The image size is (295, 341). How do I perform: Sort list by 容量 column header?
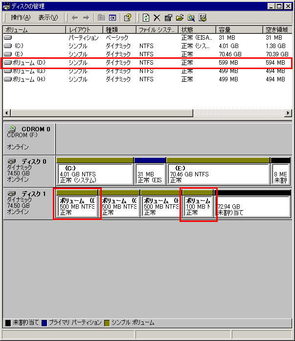pyautogui.click(x=239, y=29)
